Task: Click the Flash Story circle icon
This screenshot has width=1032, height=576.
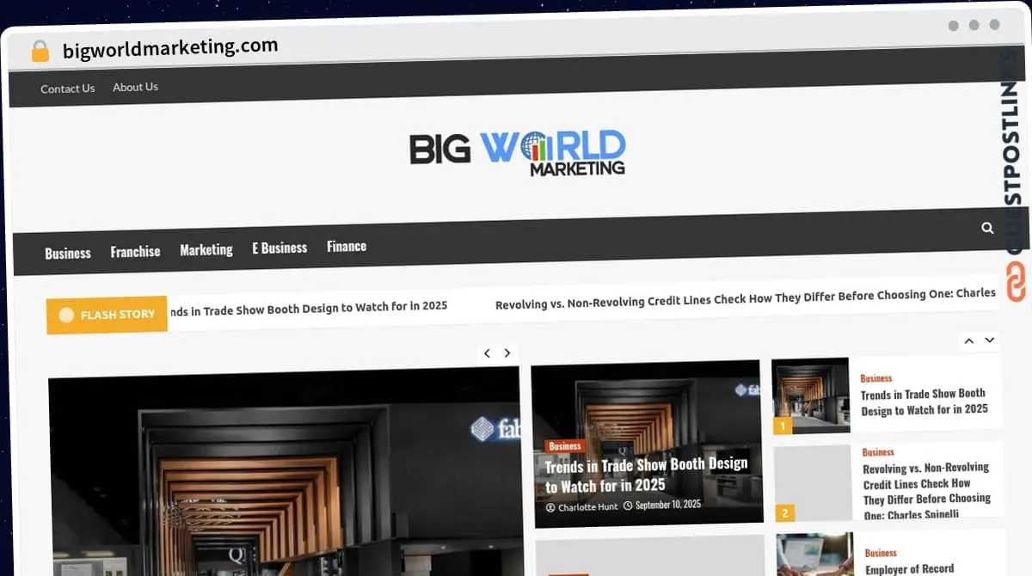Action: pyautogui.click(x=66, y=316)
